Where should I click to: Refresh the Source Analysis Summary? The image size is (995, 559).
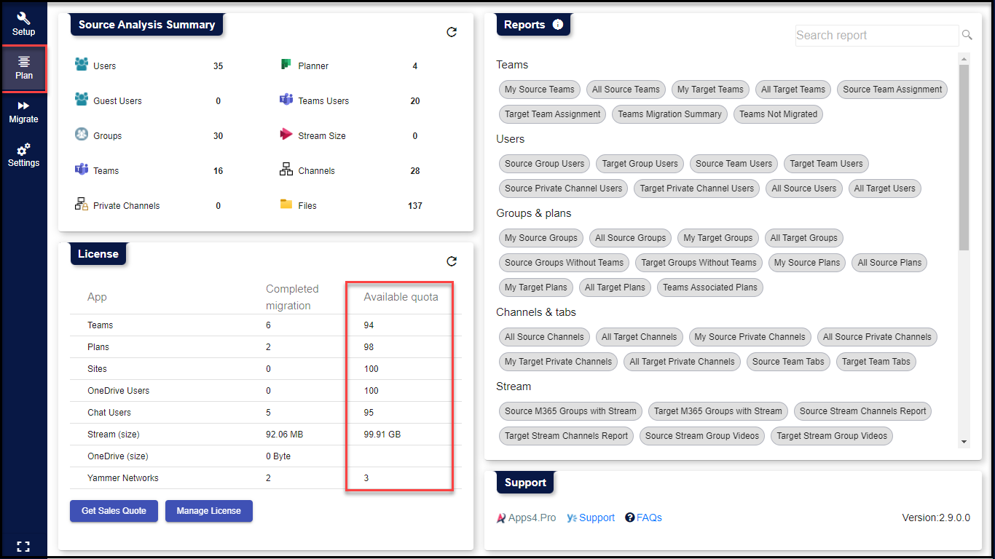coord(452,32)
